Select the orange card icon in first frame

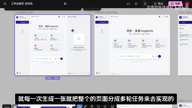(35, 45)
